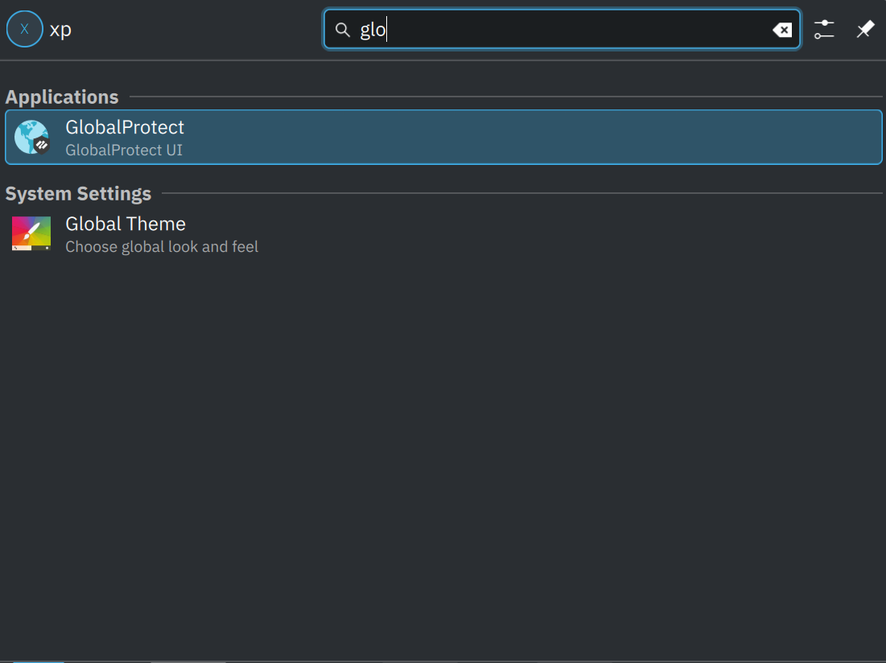Viewport: 886px width, 663px height.
Task: Click the typed "glo" text
Action: [x=373, y=30]
